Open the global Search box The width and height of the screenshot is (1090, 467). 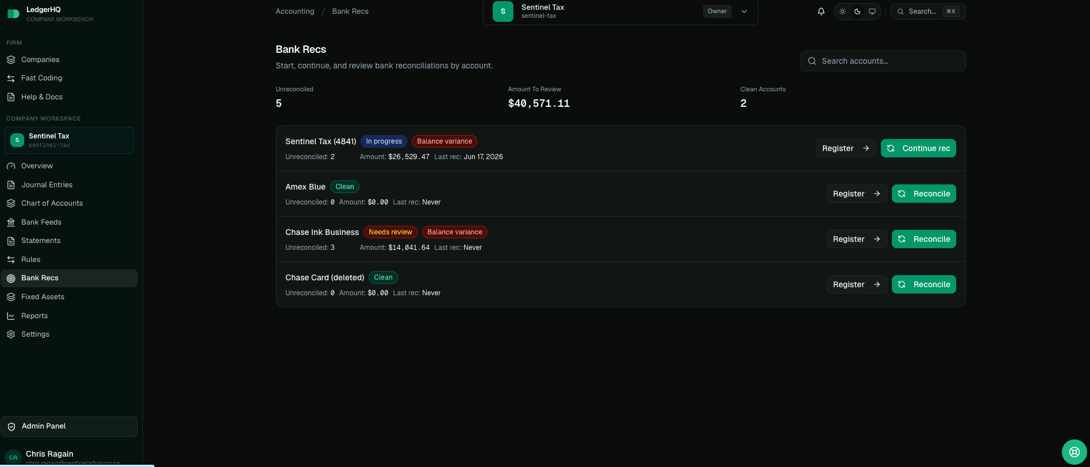pyautogui.click(x=927, y=11)
